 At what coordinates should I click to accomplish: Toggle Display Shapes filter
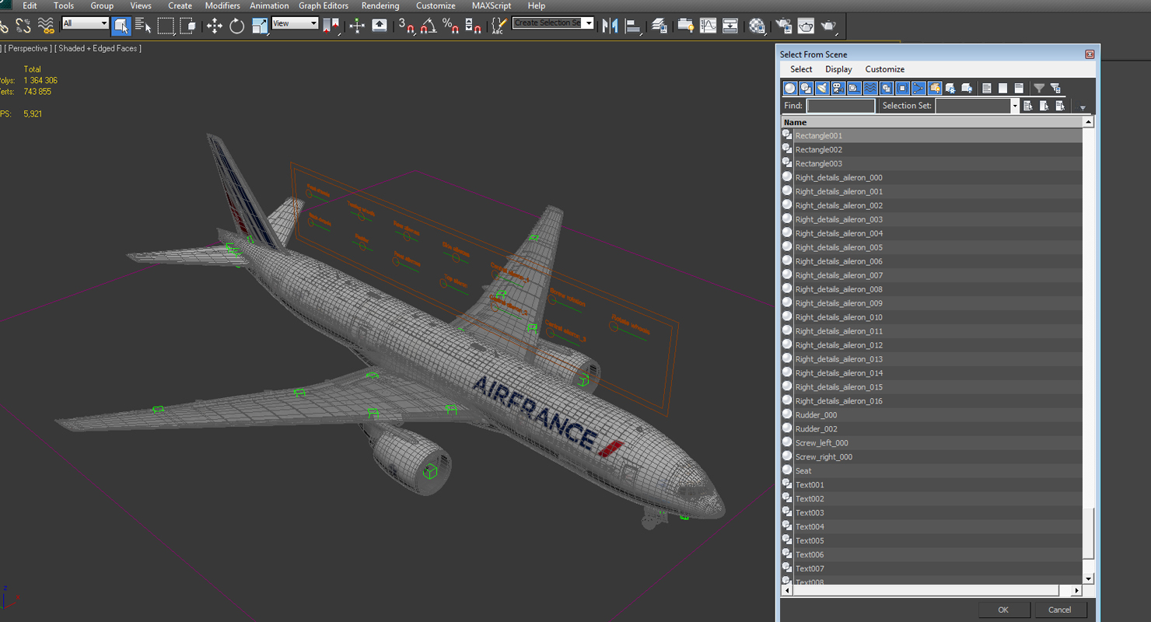pos(806,88)
